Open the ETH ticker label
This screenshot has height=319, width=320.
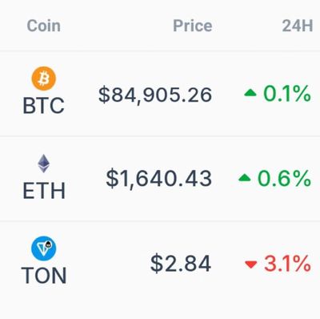tap(44, 191)
